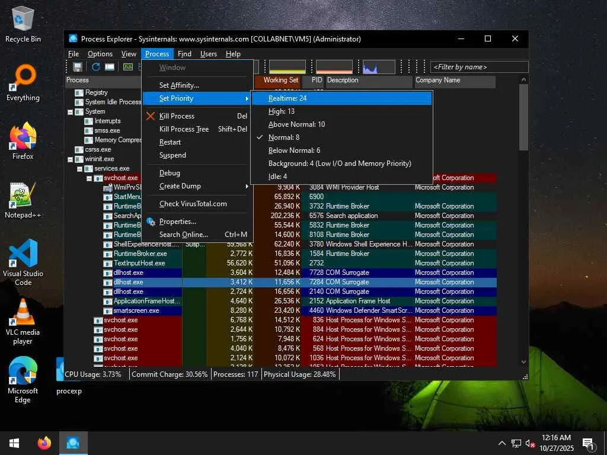The image size is (607, 455).
Task: Open the notification center icon
Action: click(589, 444)
